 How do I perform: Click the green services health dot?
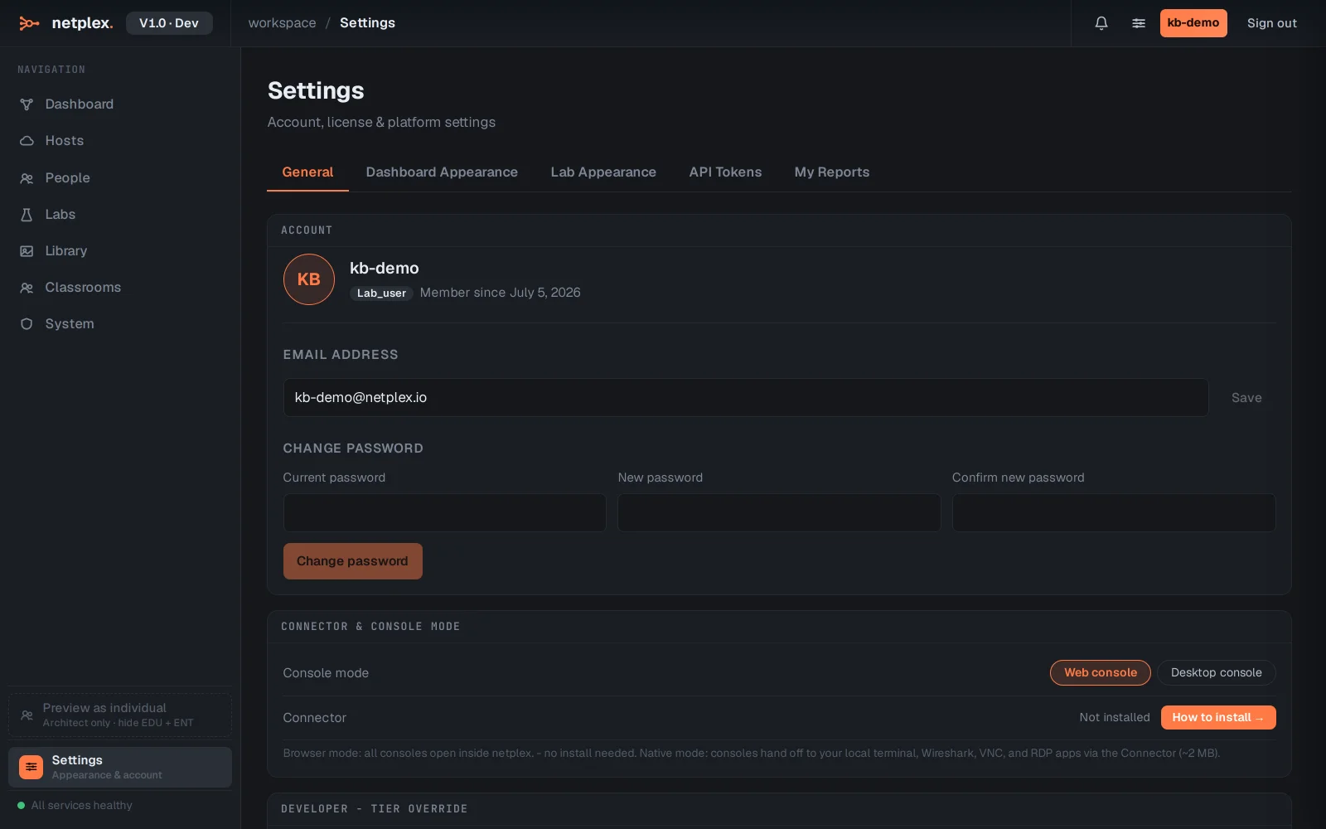(21, 805)
